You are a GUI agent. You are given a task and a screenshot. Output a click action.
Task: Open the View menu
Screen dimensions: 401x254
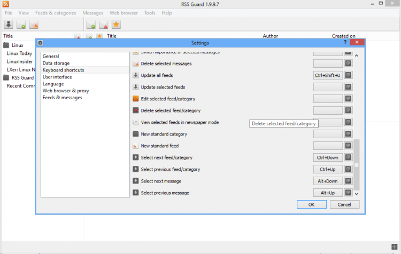pyautogui.click(x=24, y=13)
